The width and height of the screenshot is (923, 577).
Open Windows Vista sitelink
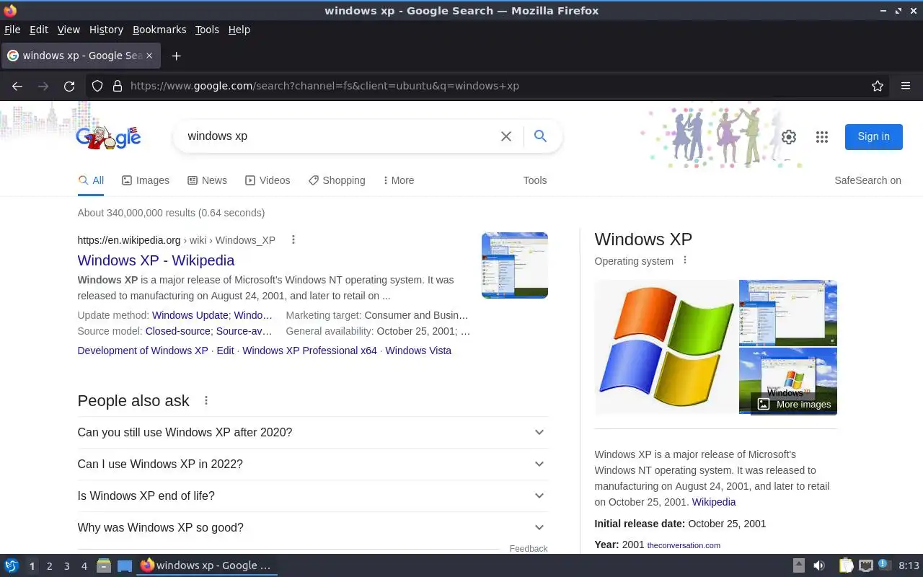pos(418,351)
